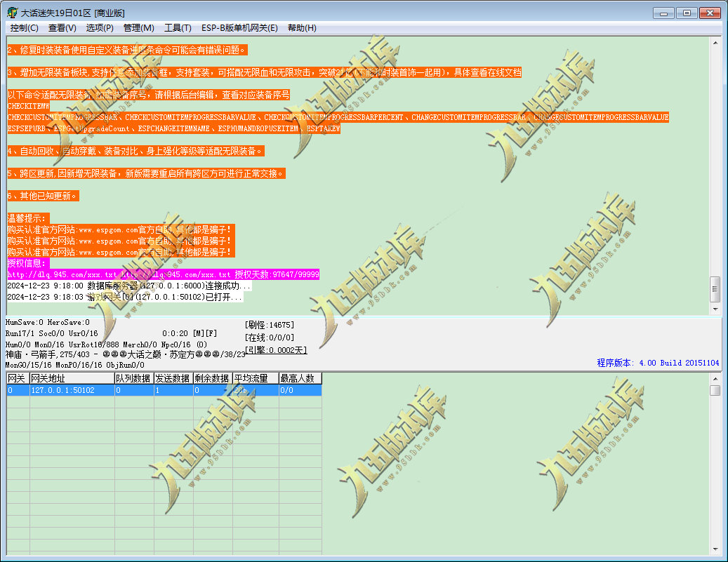
Task: Click the log pane scrollbar thumb
Action: coord(715,289)
